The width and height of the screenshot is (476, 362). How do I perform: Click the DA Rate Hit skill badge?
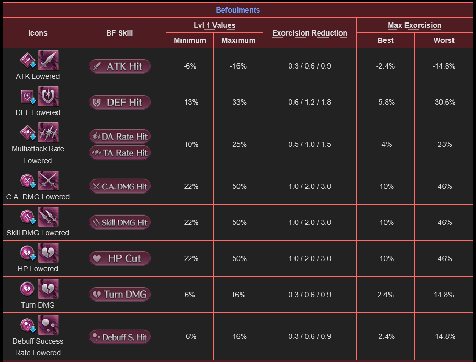(x=120, y=137)
